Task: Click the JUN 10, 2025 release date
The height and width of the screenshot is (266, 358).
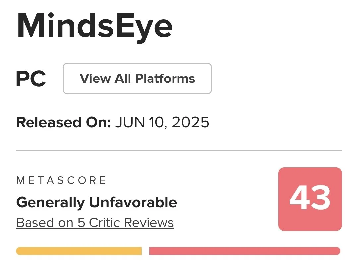Action: [x=162, y=122]
